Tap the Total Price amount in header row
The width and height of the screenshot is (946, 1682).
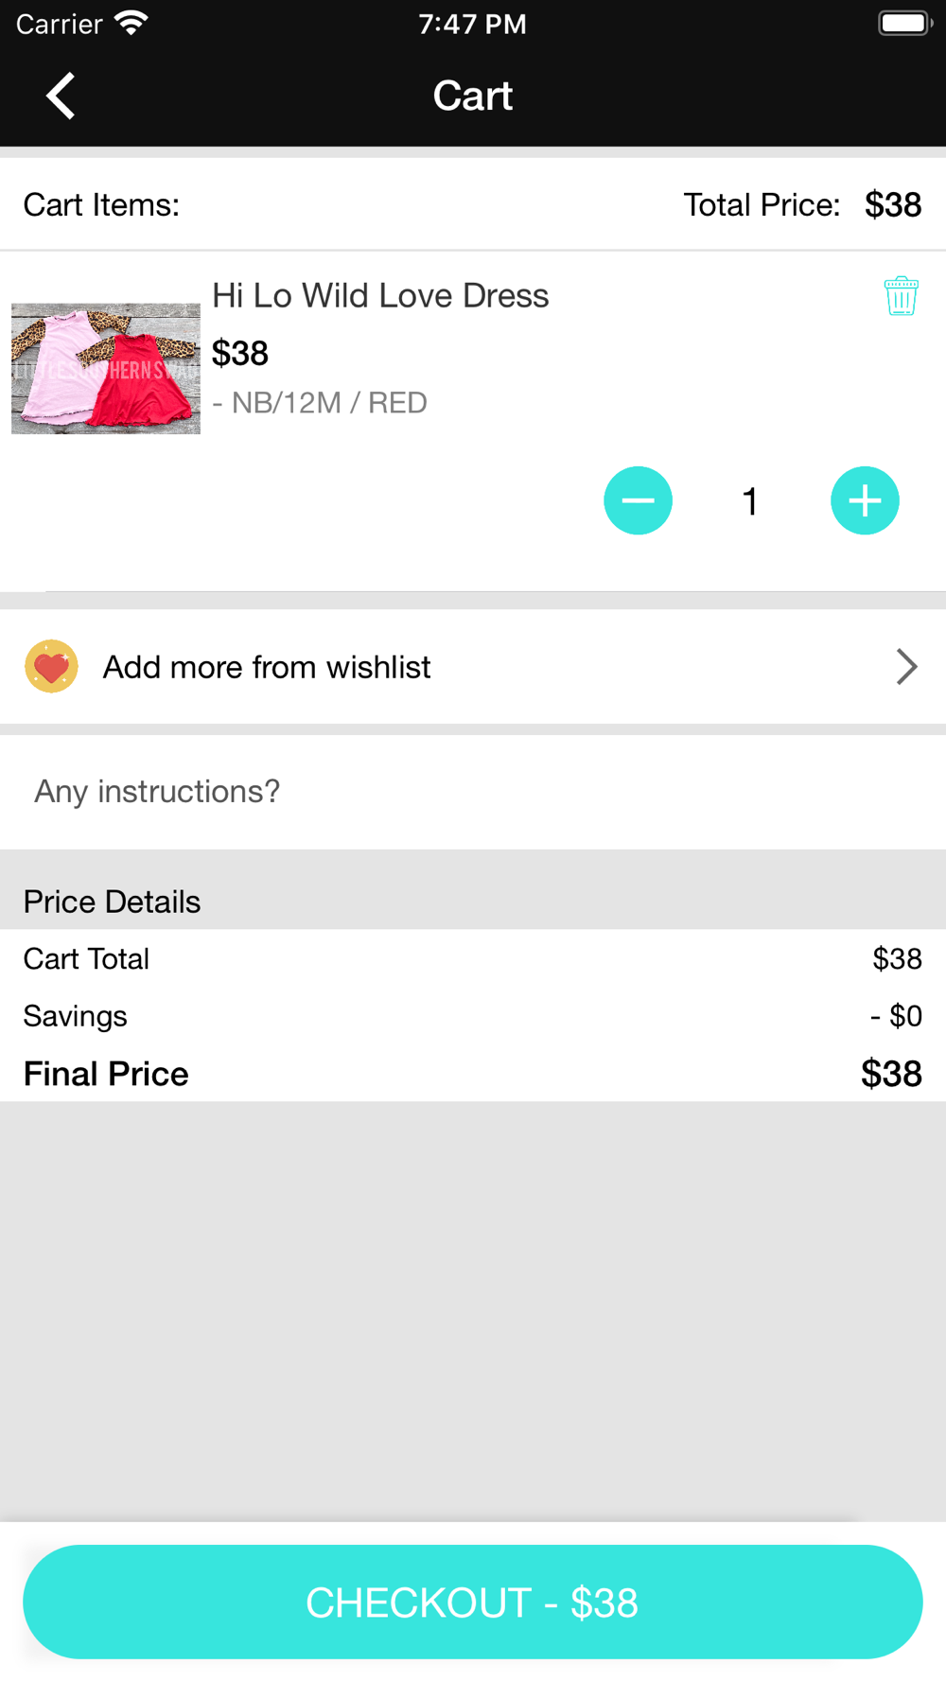point(893,204)
